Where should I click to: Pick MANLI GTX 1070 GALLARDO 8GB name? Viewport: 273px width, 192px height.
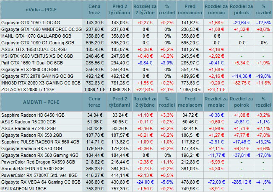click(x=36, y=36)
